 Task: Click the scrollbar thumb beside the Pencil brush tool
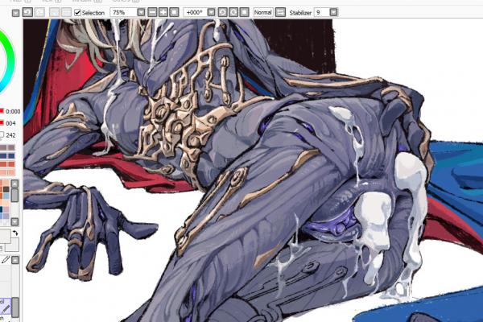15,307
